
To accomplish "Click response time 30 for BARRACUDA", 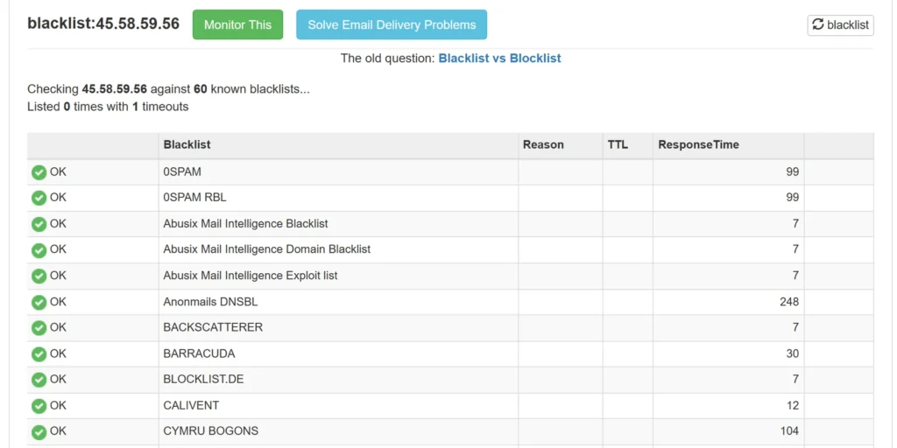I will pos(792,353).
